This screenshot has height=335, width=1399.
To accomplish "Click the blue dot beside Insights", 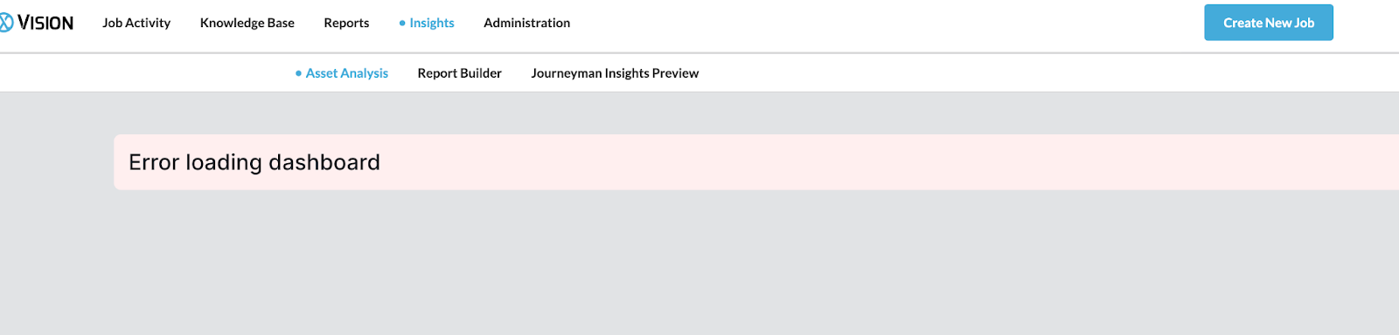I will (402, 24).
